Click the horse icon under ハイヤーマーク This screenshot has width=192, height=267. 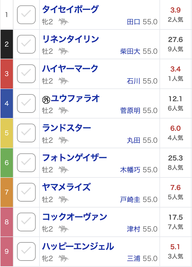coord(64,81)
